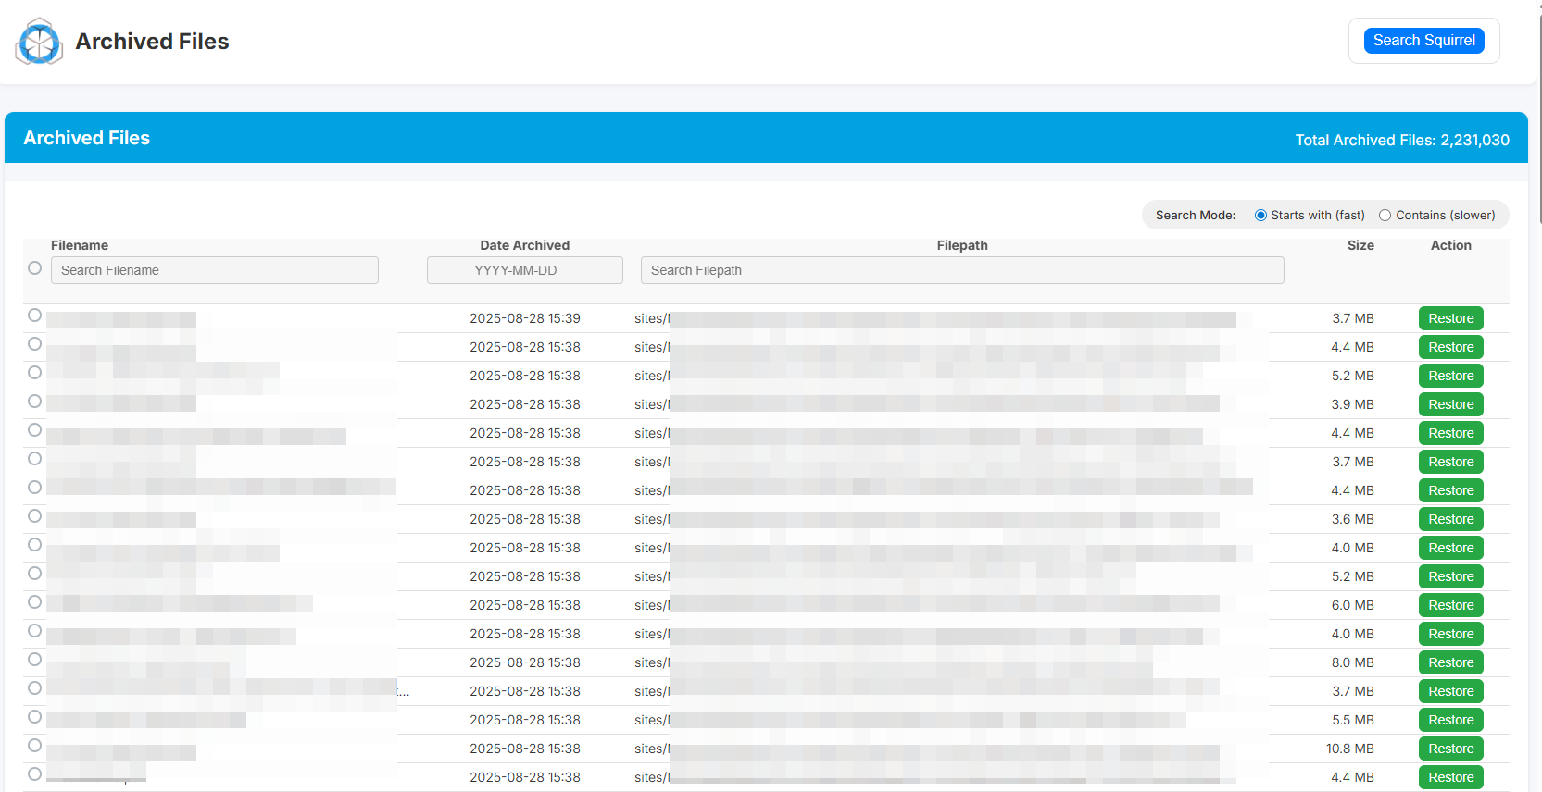Click the vertical page scrollbar
This screenshot has height=792, width=1542.
pos(1538,111)
